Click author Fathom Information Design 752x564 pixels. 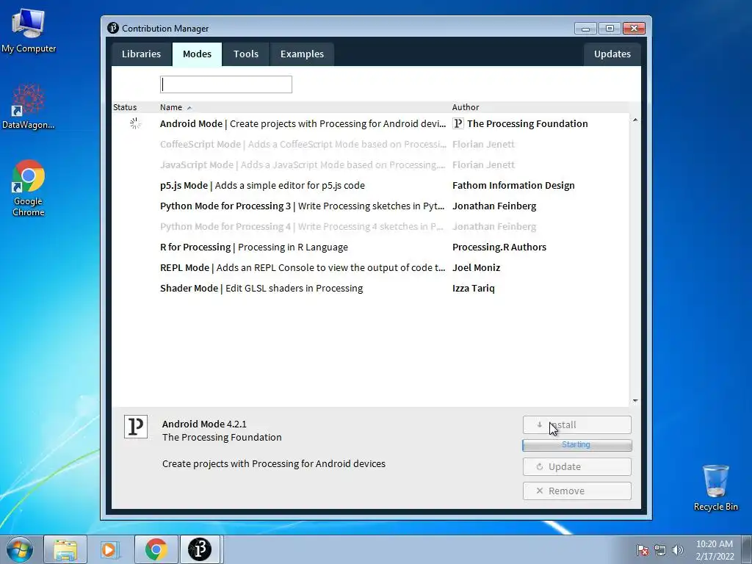[513, 186]
